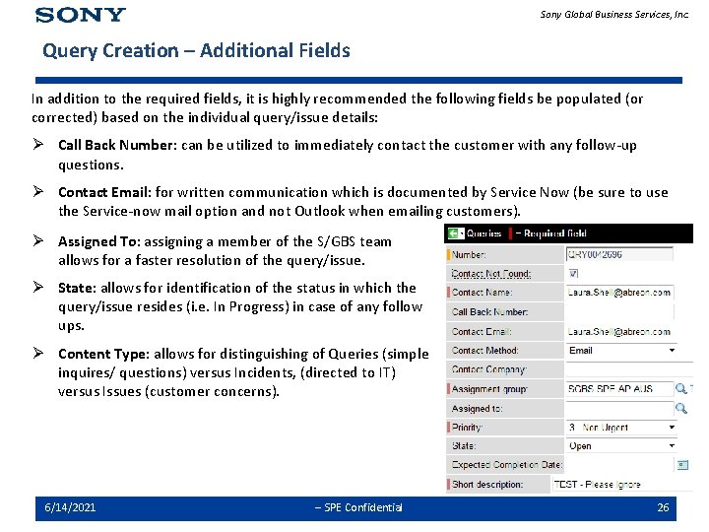709x532 pixels.
Task: Click the 'Contact Not Found:' label
Action: tap(491, 274)
